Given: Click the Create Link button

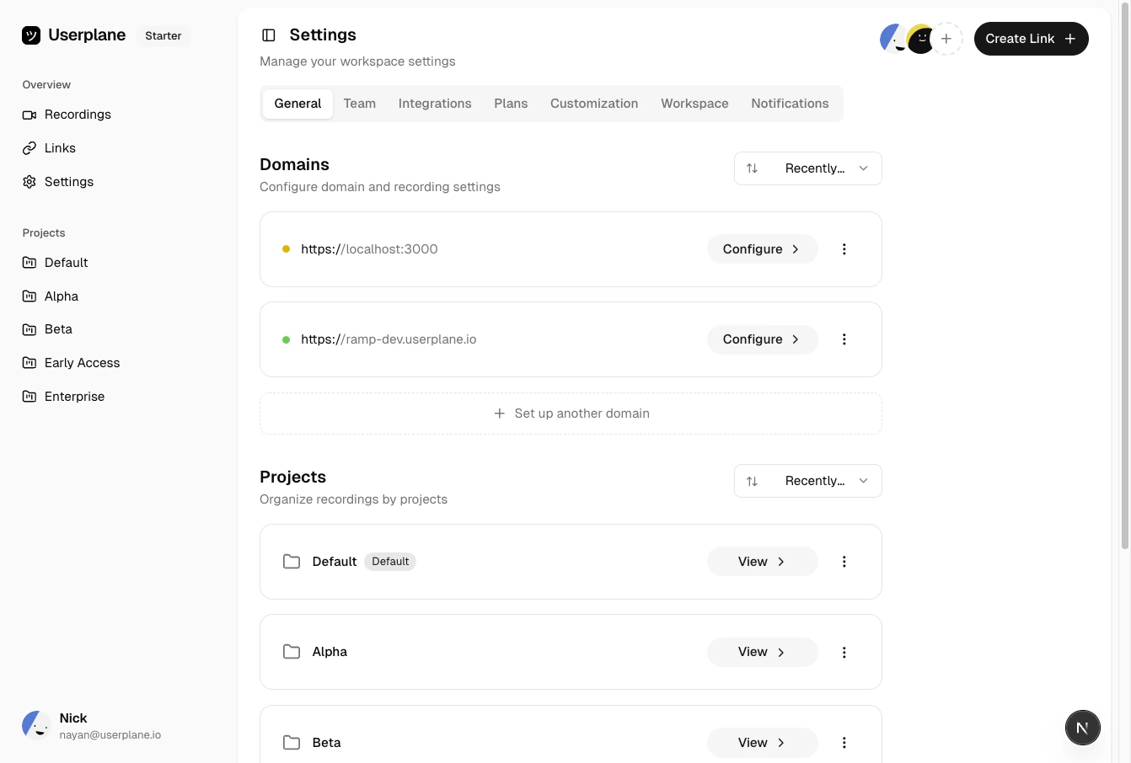Looking at the screenshot, I should (x=1031, y=39).
